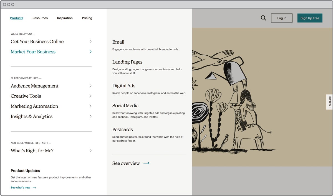The height and width of the screenshot is (196, 333).
Task: Click 'Send printed postcards around the world' text
Action: pos(148,139)
